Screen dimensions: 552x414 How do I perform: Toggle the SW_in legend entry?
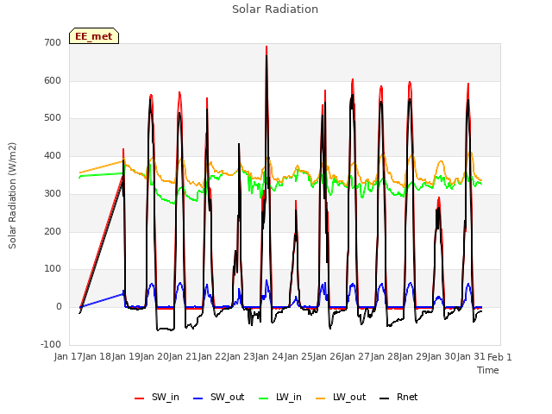(157, 397)
